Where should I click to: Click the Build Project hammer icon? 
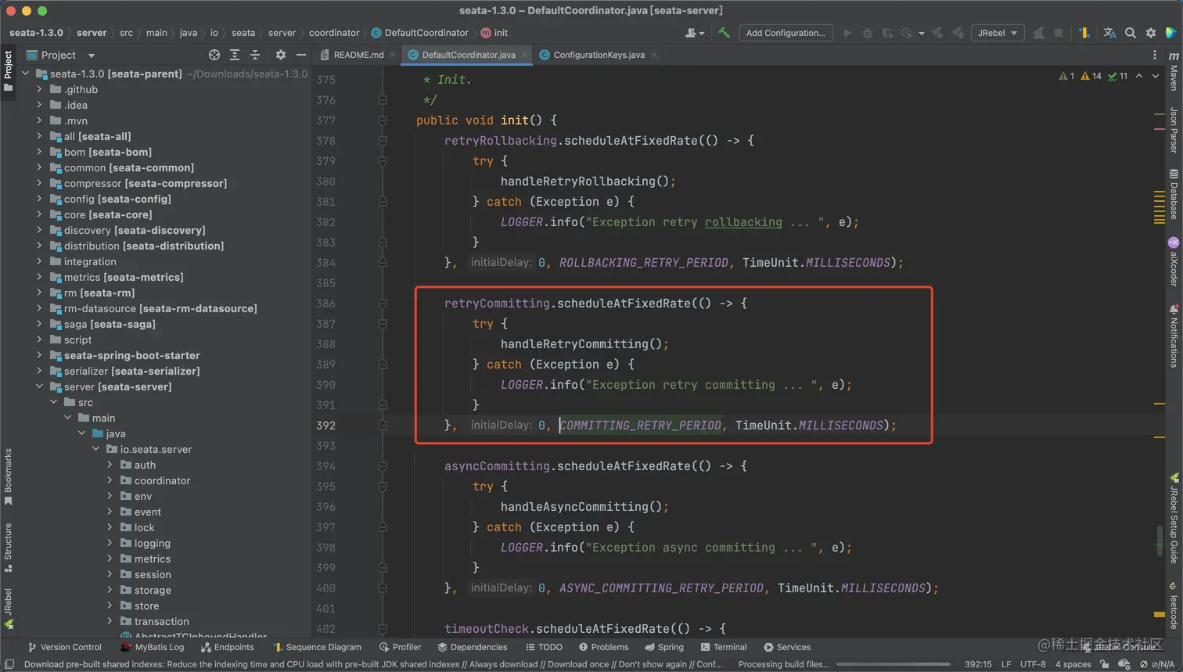tap(724, 33)
